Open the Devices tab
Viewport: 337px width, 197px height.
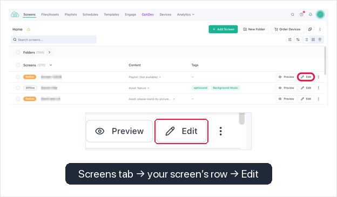tap(165, 15)
